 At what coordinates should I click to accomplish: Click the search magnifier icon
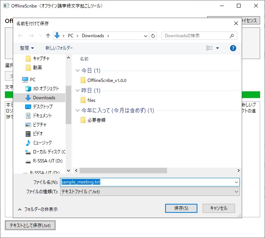232,36
